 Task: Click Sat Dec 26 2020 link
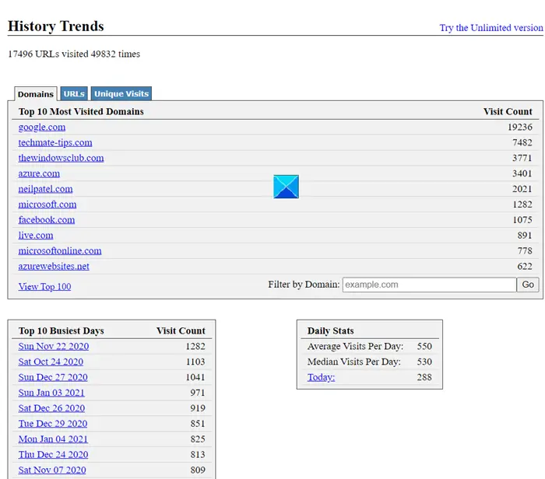(x=51, y=407)
